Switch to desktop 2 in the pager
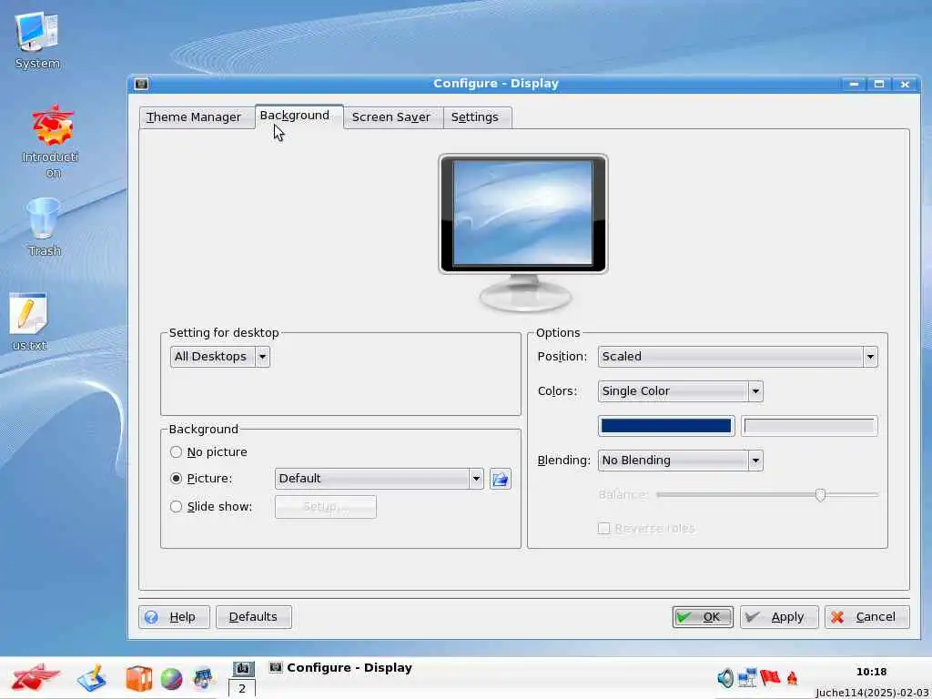This screenshot has width=932, height=699. [242, 689]
